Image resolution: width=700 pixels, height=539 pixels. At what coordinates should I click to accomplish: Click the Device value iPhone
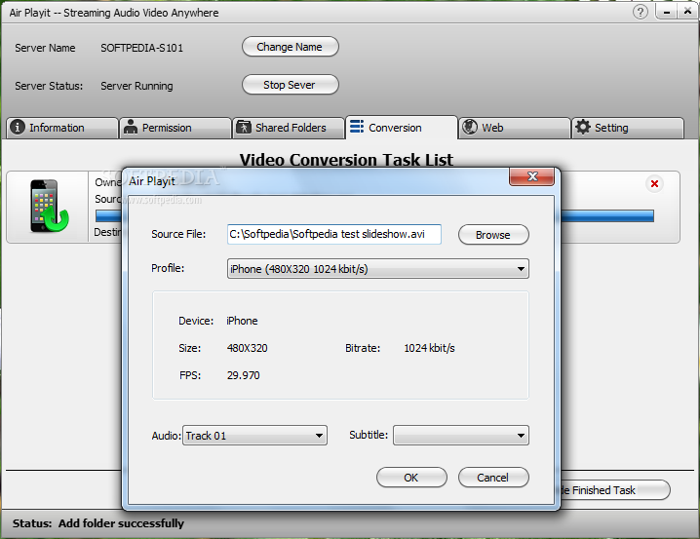click(242, 321)
